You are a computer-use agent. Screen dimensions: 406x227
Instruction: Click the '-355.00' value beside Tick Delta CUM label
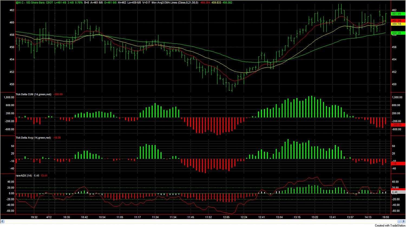point(58,94)
